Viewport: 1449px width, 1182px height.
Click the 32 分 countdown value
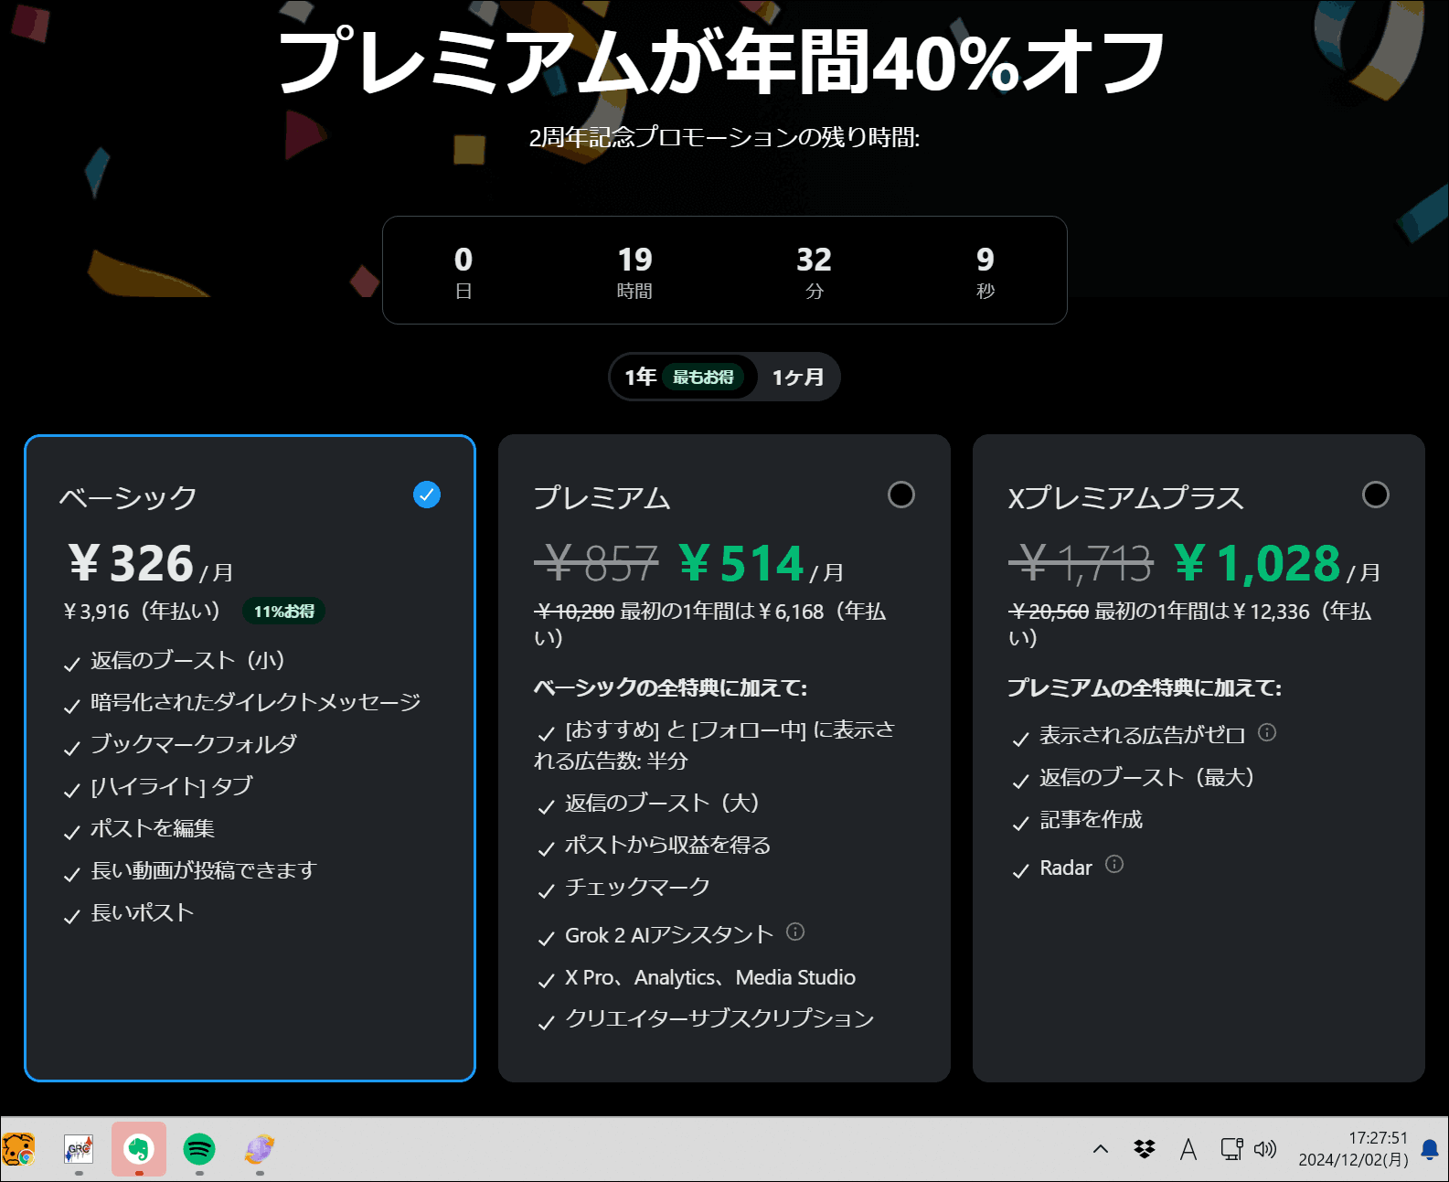click(x=815, y=272)
